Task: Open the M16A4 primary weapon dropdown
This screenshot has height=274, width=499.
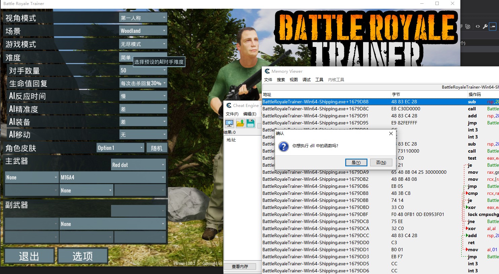Action: 113,177
